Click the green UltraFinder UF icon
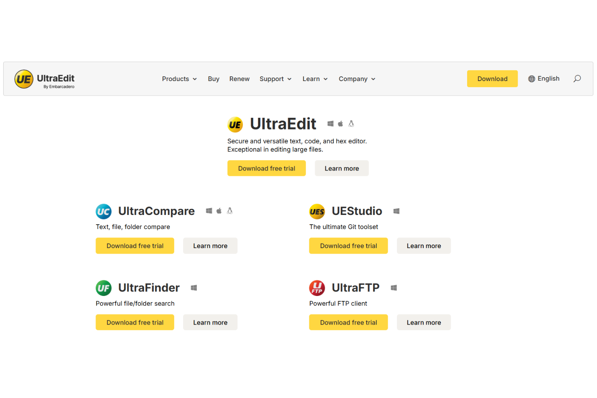This screenshot has height=398, width=597. (x=104, y=288)
